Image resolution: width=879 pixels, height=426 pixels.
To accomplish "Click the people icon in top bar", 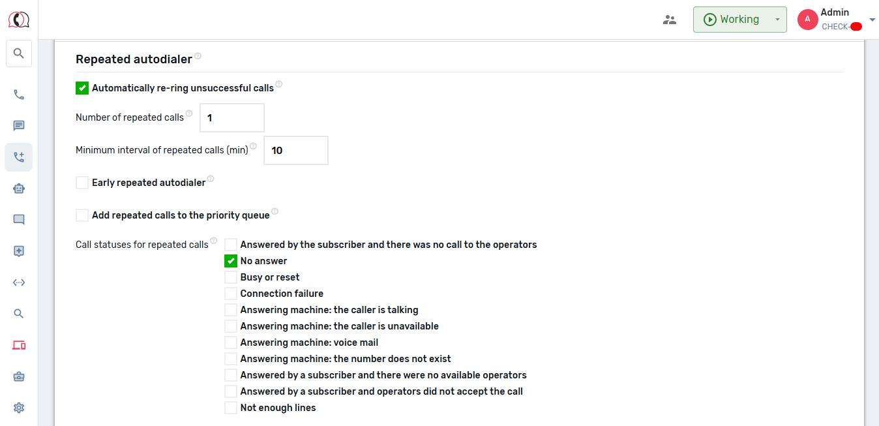I will [x=670, y=20].
